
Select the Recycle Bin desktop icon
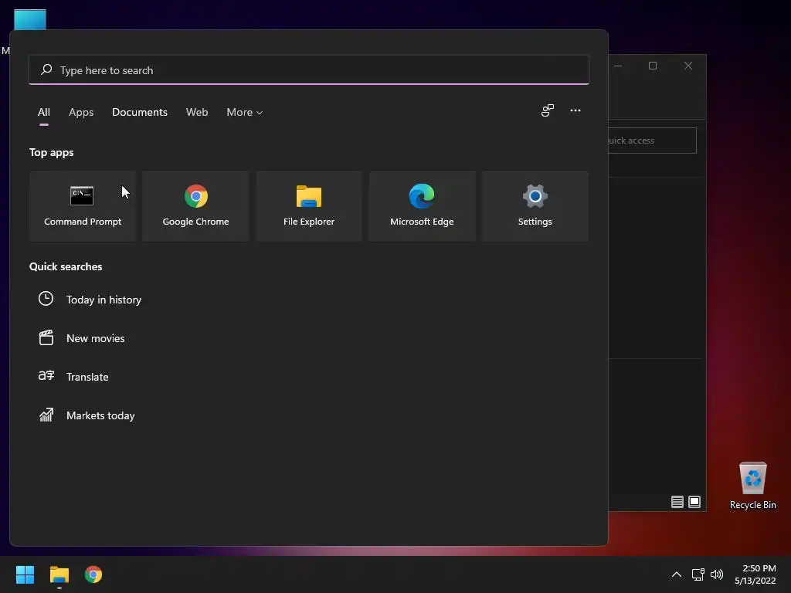(x=752, y=486)
